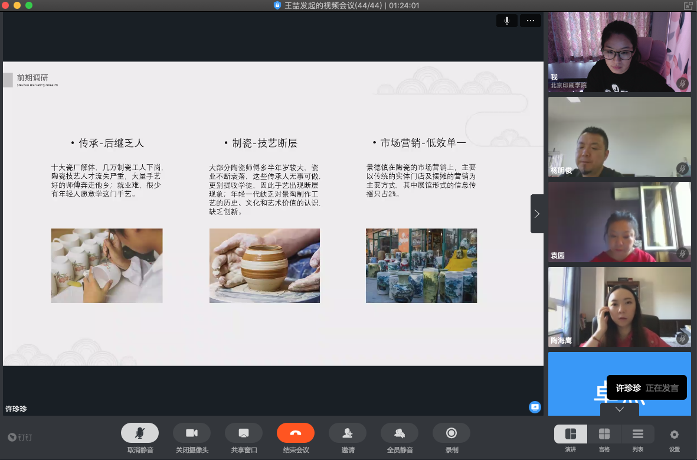This screenshot has height=460, width=697.
Task: Click the microphone icon above shared screen
Action: [x=506, y=21]
